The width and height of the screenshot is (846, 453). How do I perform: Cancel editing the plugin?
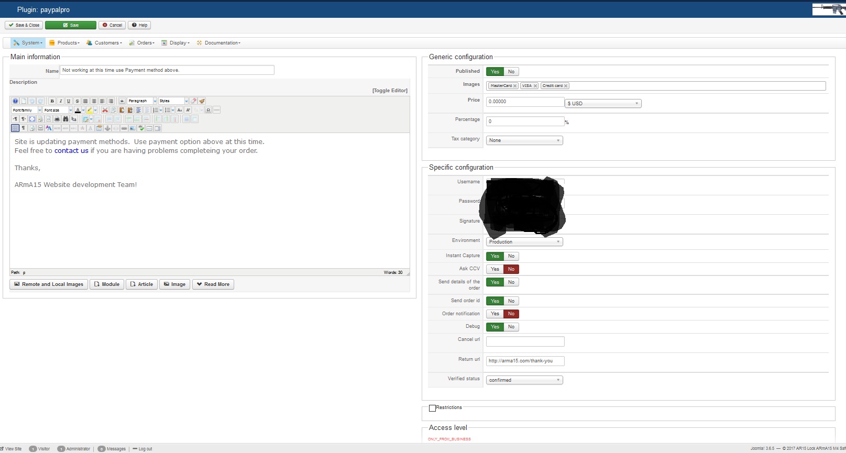coord(112,25)
